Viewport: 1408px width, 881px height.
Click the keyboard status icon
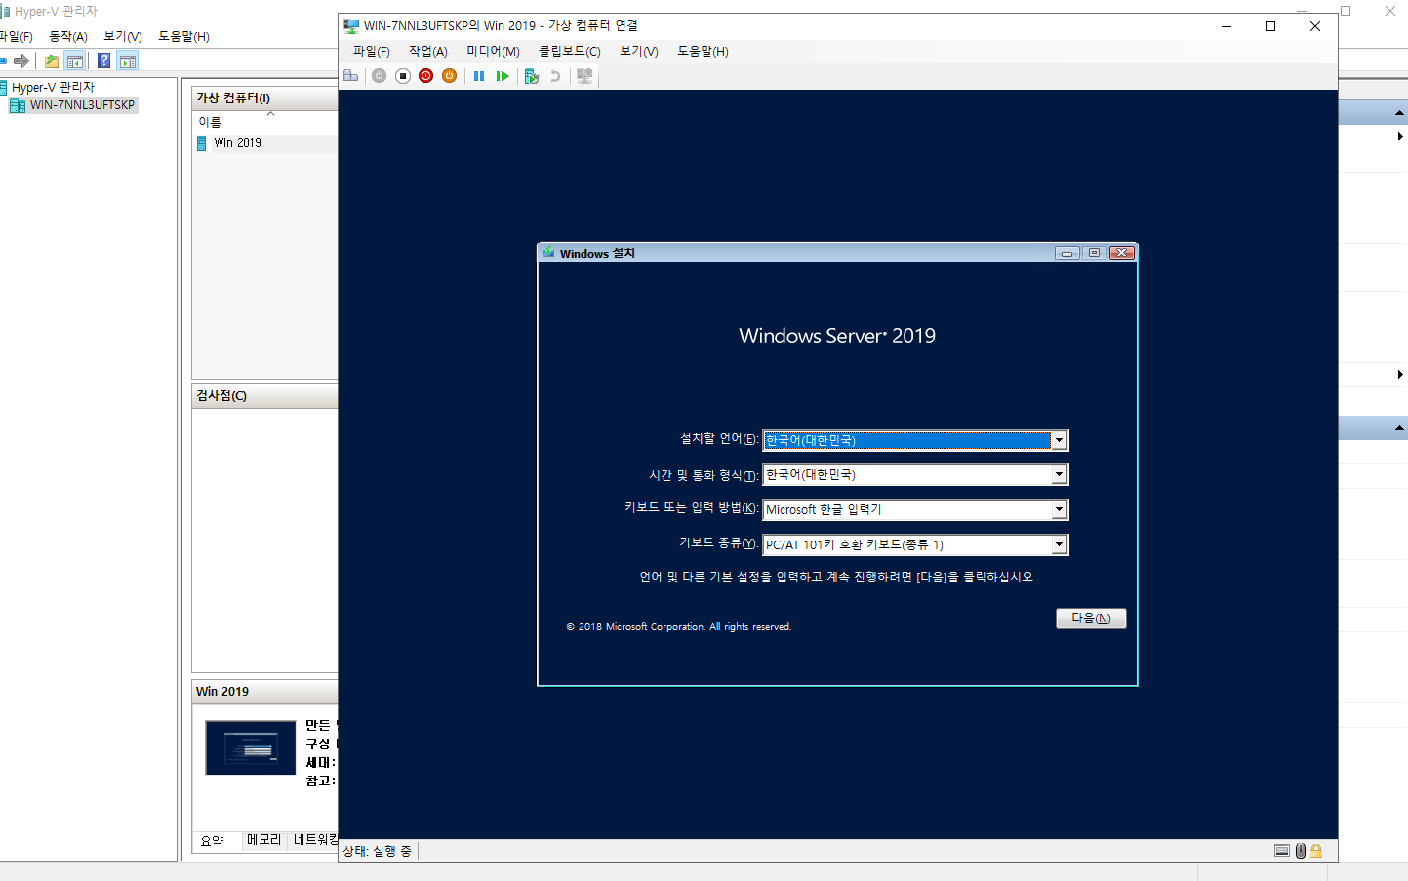[x=1282, y=851]
